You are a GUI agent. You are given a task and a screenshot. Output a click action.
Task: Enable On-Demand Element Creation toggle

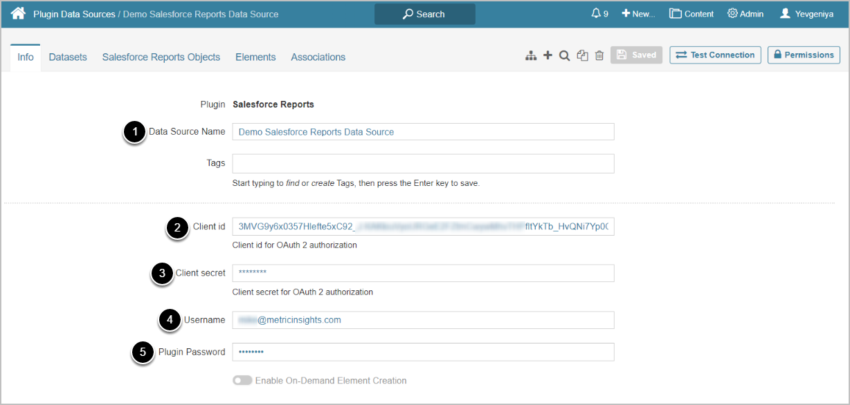coord(242,380)
